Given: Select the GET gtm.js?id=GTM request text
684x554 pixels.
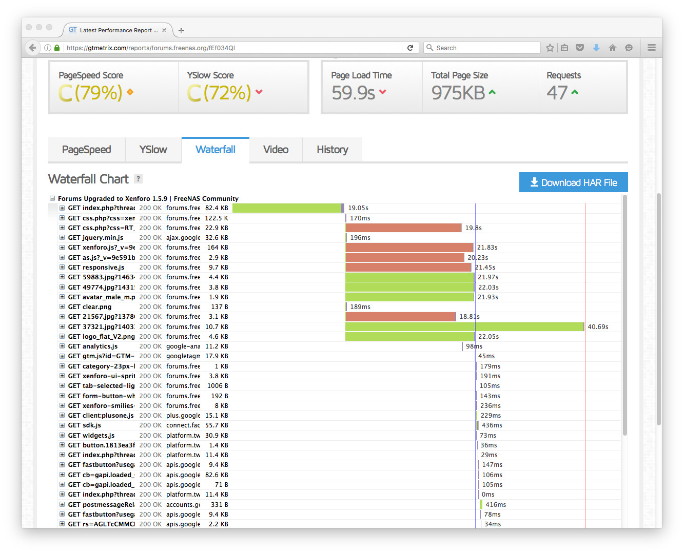Looking at the screenshot, I should 101,356.
